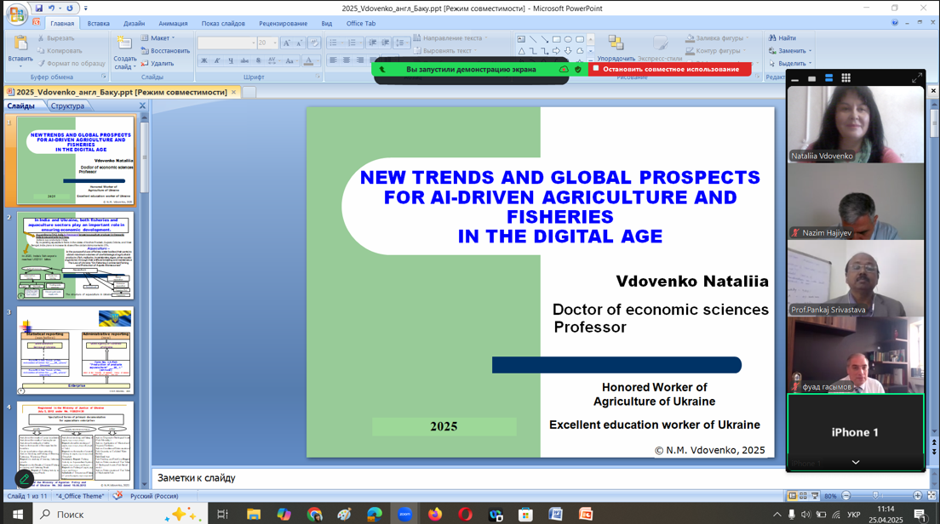Expand the Select (Выделить) dropdown

[791, 64]
